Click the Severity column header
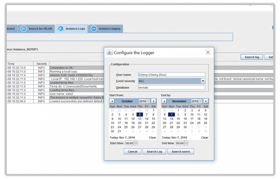 pyautogui.click(x=41, y=64)
